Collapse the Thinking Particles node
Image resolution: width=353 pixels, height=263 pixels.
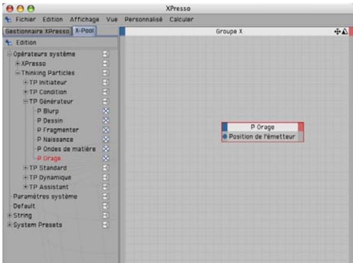click(x=17, y=73)
